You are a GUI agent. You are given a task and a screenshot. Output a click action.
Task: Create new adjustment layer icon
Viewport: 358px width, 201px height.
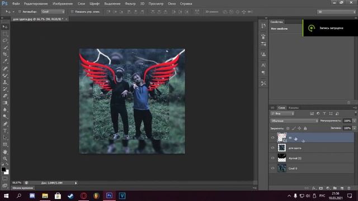[x=328, y=188]
